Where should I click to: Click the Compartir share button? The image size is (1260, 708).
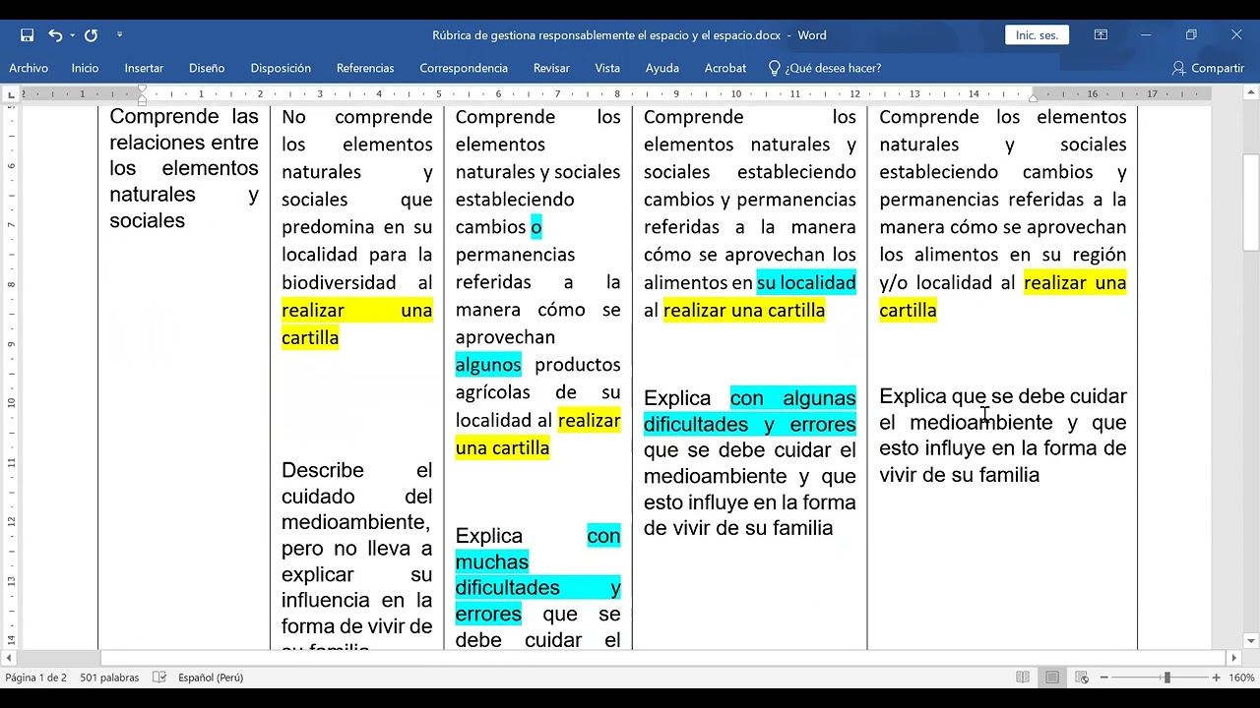coord(1208,68)
